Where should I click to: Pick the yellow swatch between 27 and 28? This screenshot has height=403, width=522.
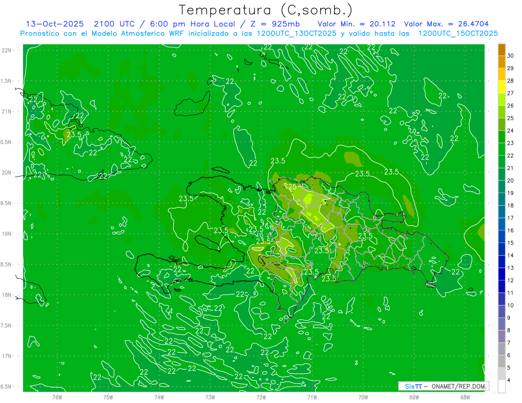click(502, 87)
